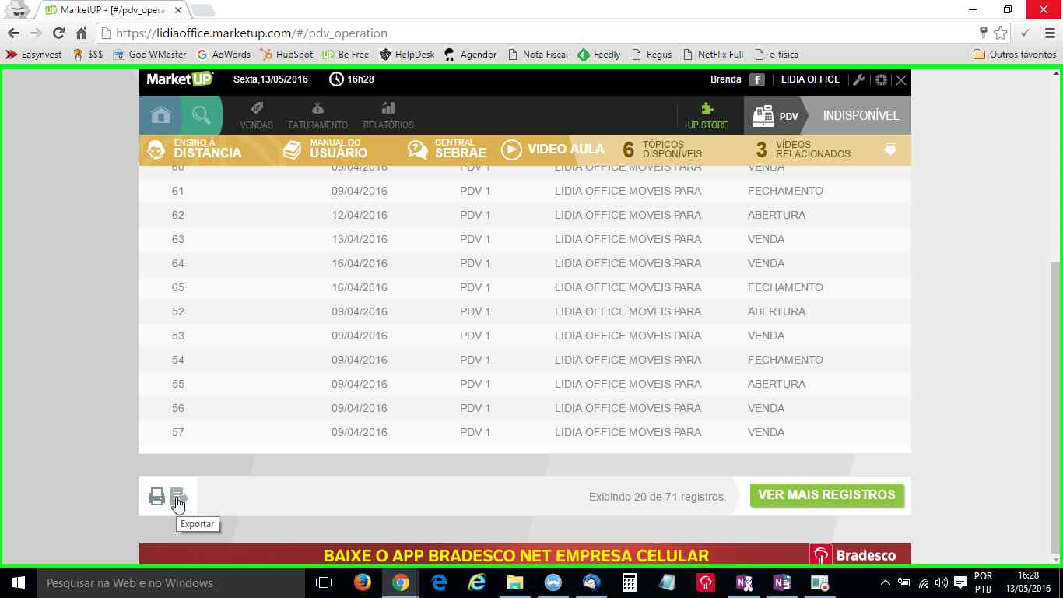Screen dimensions: 1063x598
Task: Open HubSpot bookmark
Action: tap(286, 55)
